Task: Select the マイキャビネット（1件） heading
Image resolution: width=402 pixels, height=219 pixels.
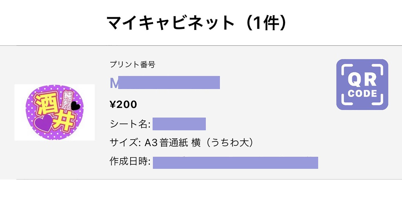Action: [x=196, y=23]
